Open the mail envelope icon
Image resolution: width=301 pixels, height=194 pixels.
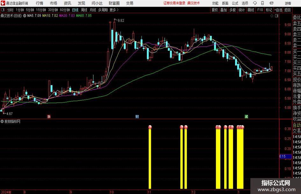pyautogui.click(x=271, y=3)
